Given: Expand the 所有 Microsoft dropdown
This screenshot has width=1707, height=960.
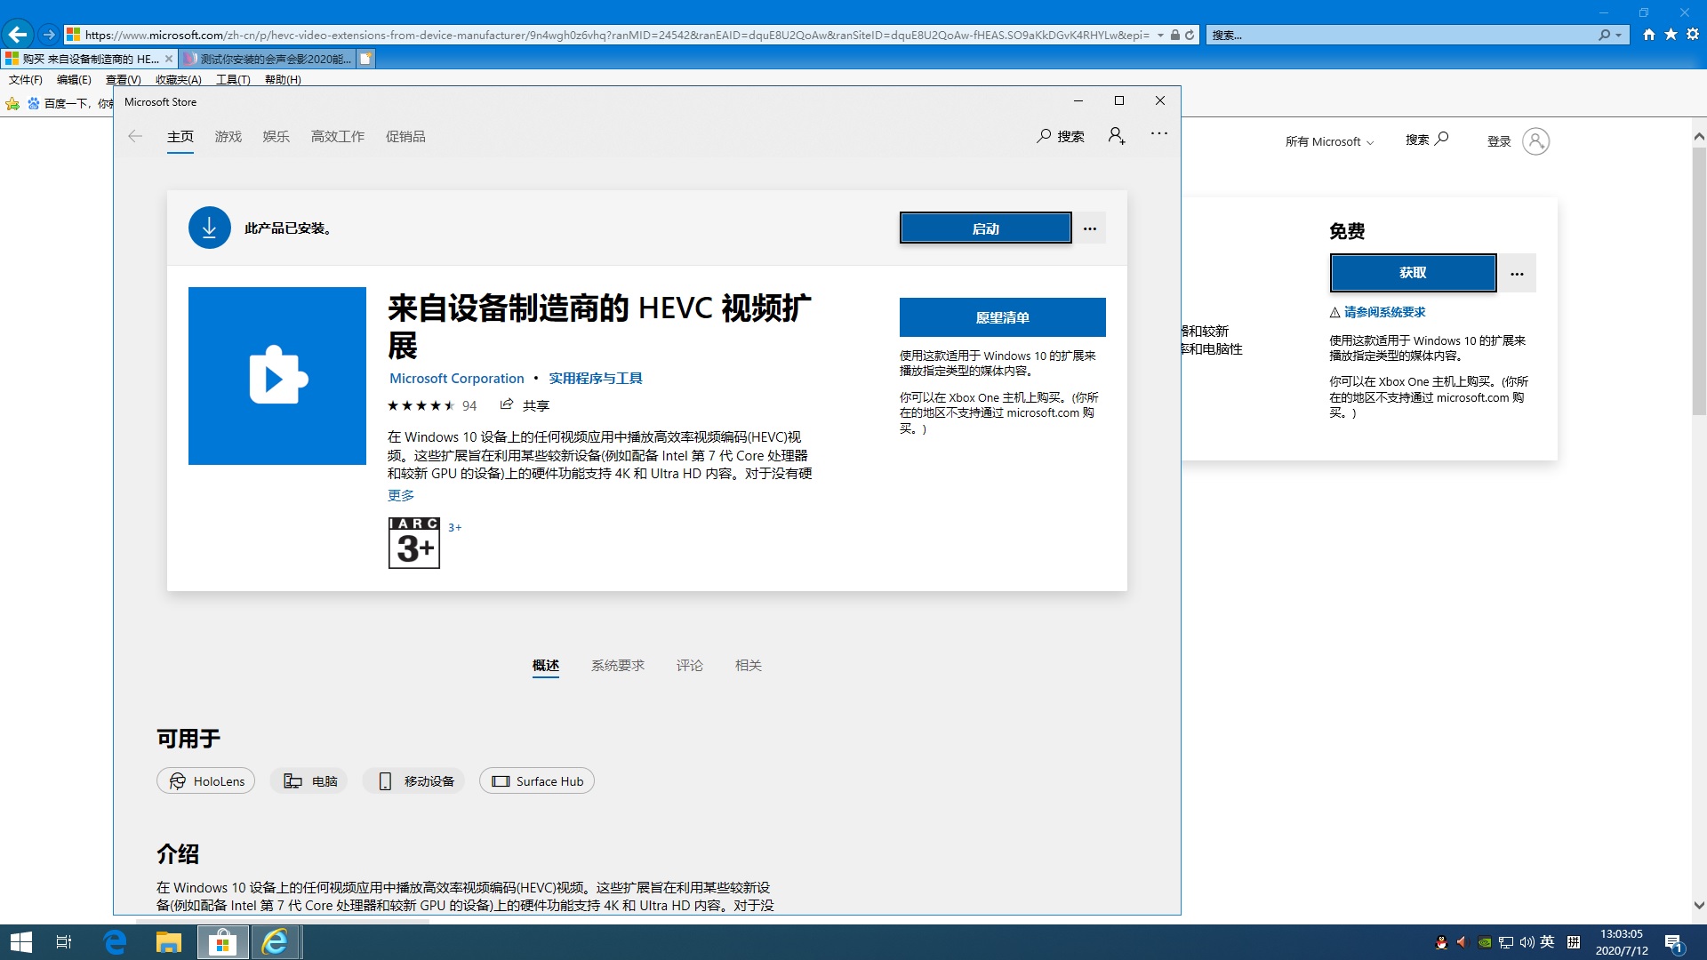Looking at the screenshot, I should pos(1329,141).
